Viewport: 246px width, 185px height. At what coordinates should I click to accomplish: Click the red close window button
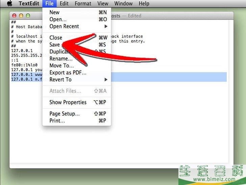[x=14, y=16]
